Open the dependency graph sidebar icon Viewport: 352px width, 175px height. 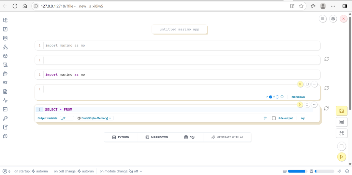pos(5,47)
